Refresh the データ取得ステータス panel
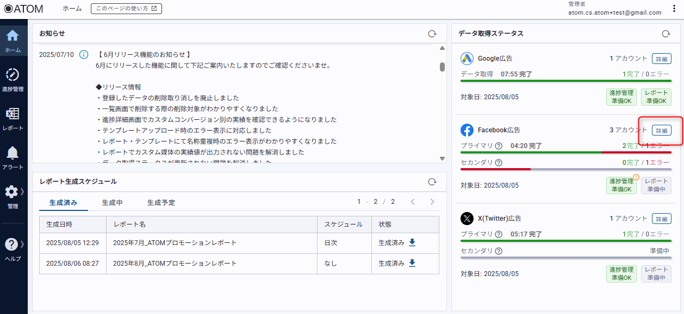 tap(666, 34)
